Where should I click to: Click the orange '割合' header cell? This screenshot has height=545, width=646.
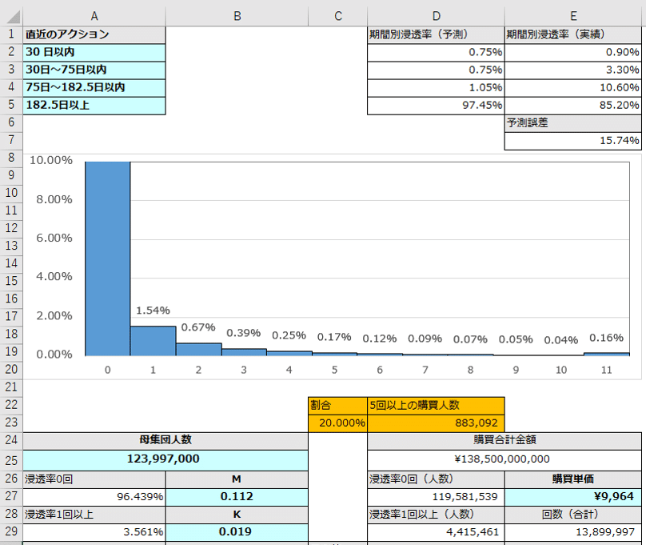338,406
